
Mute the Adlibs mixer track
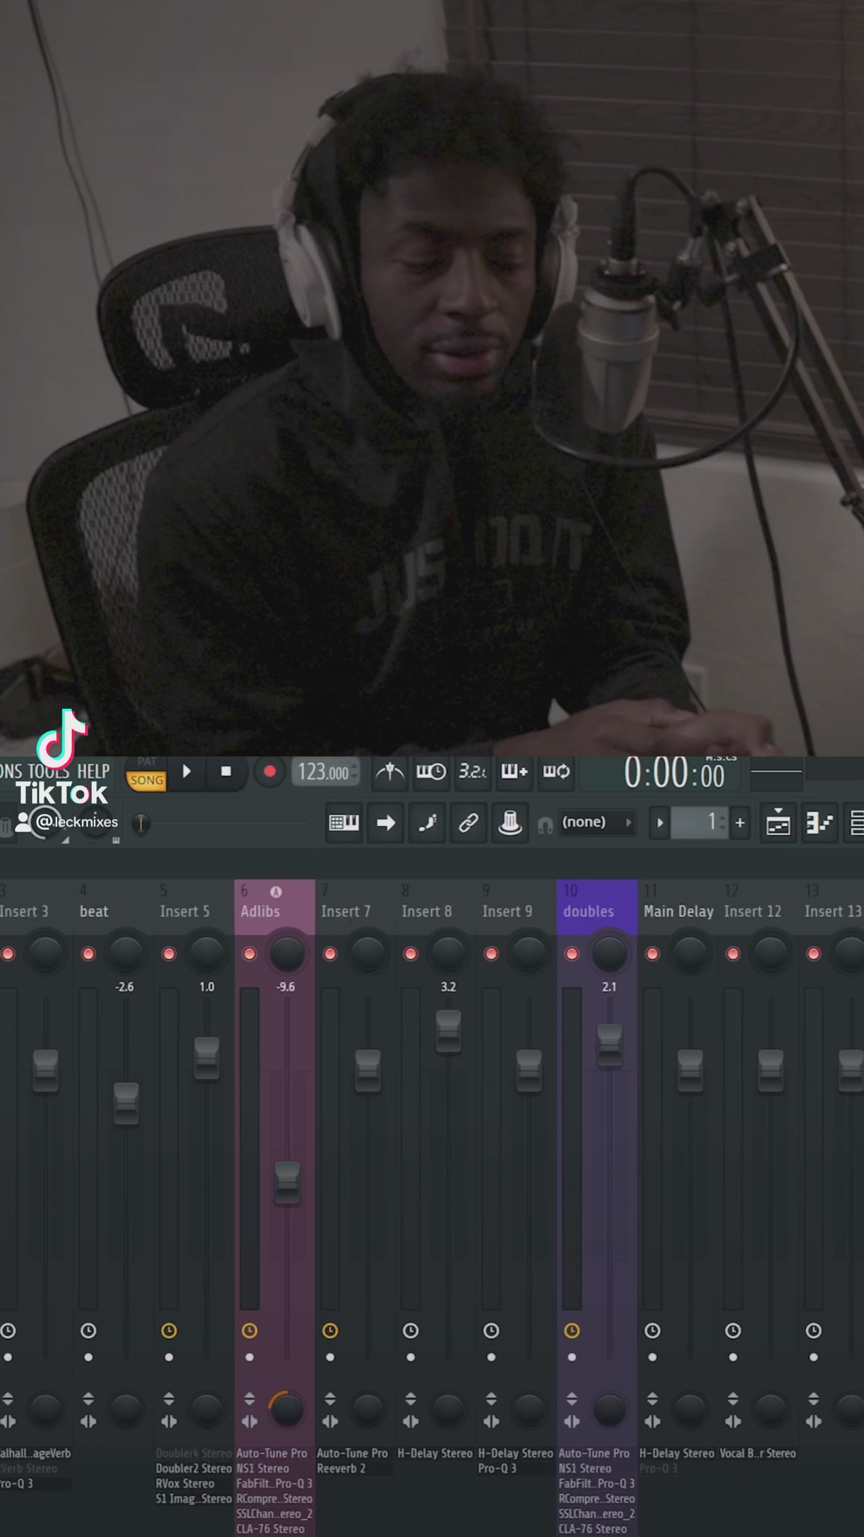tap(249, 954)
